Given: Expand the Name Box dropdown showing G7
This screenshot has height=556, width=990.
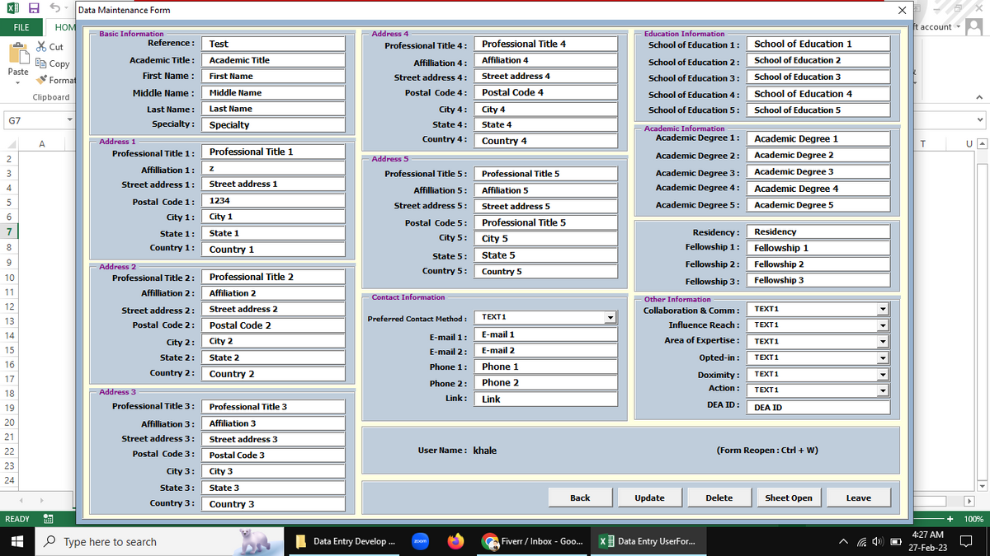Looking at the screenshot, I should click(69, 119).
